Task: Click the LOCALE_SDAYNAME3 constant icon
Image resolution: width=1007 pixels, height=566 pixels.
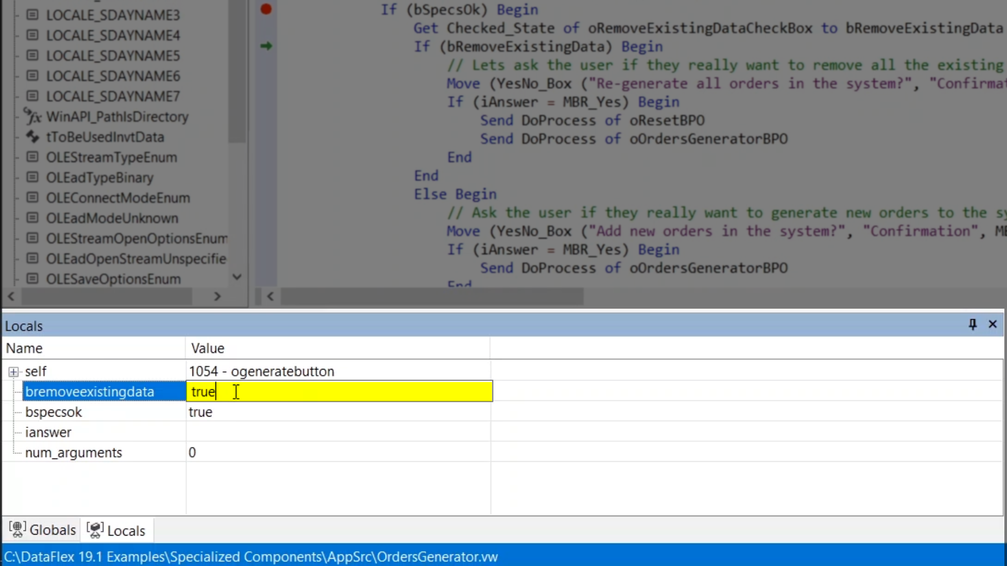Action: tap(32, 15)
